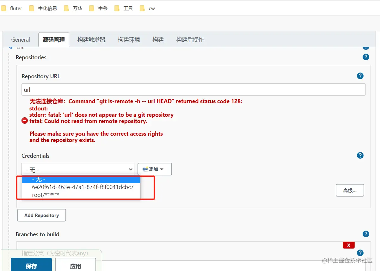This screenshot has height=271, width=380.
Task: Choose credential 6e20f61d-463e-47a1-874f-f8f0041dcbc7
Action: point(81,187)
